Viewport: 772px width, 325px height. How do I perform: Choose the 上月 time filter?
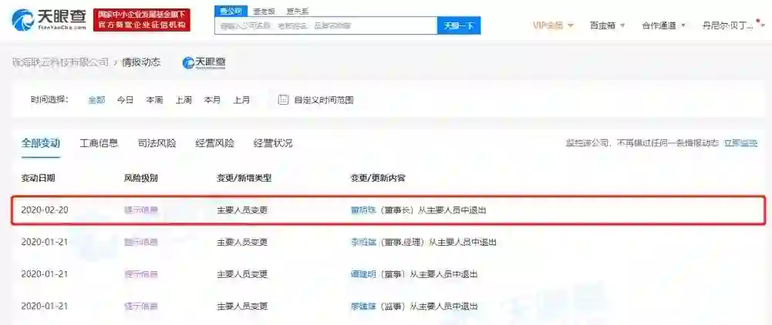[241, 100]
